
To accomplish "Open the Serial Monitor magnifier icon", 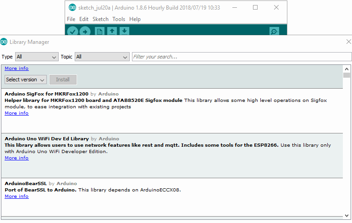I will click(274, 31).
